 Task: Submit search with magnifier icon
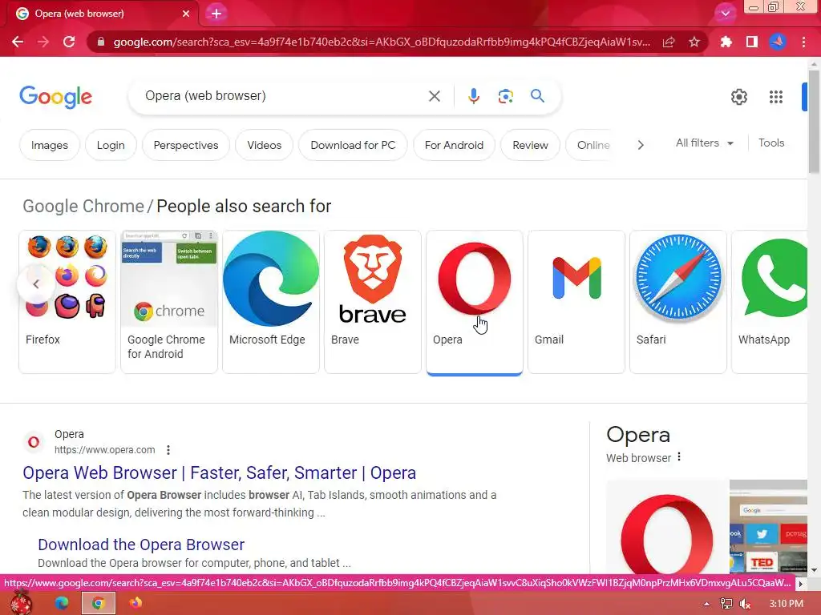pos(538,96)
